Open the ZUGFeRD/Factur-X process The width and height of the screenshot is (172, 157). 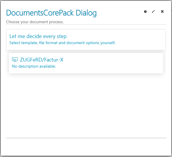coord(86,63)
